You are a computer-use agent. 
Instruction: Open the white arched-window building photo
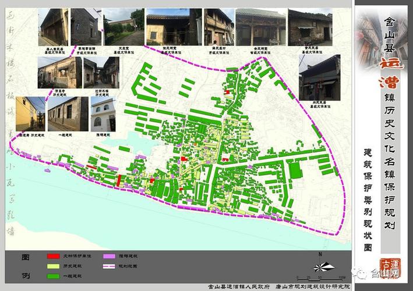(x=103, y=114)
